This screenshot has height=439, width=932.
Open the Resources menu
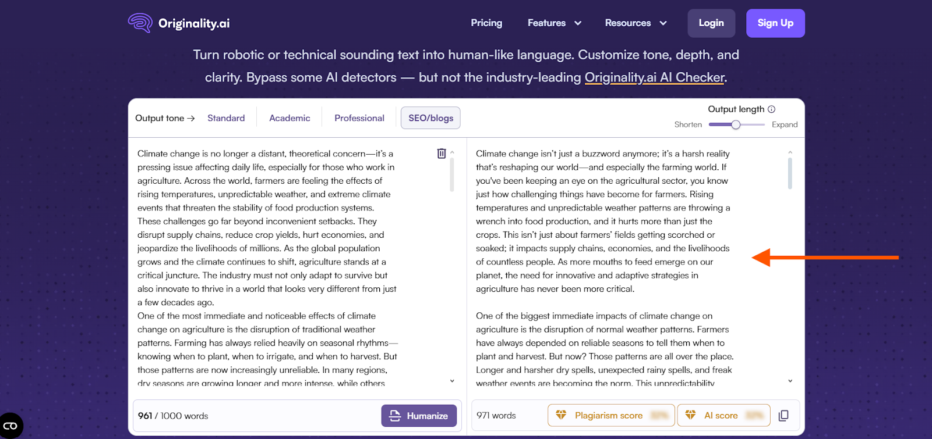[627, 23]
